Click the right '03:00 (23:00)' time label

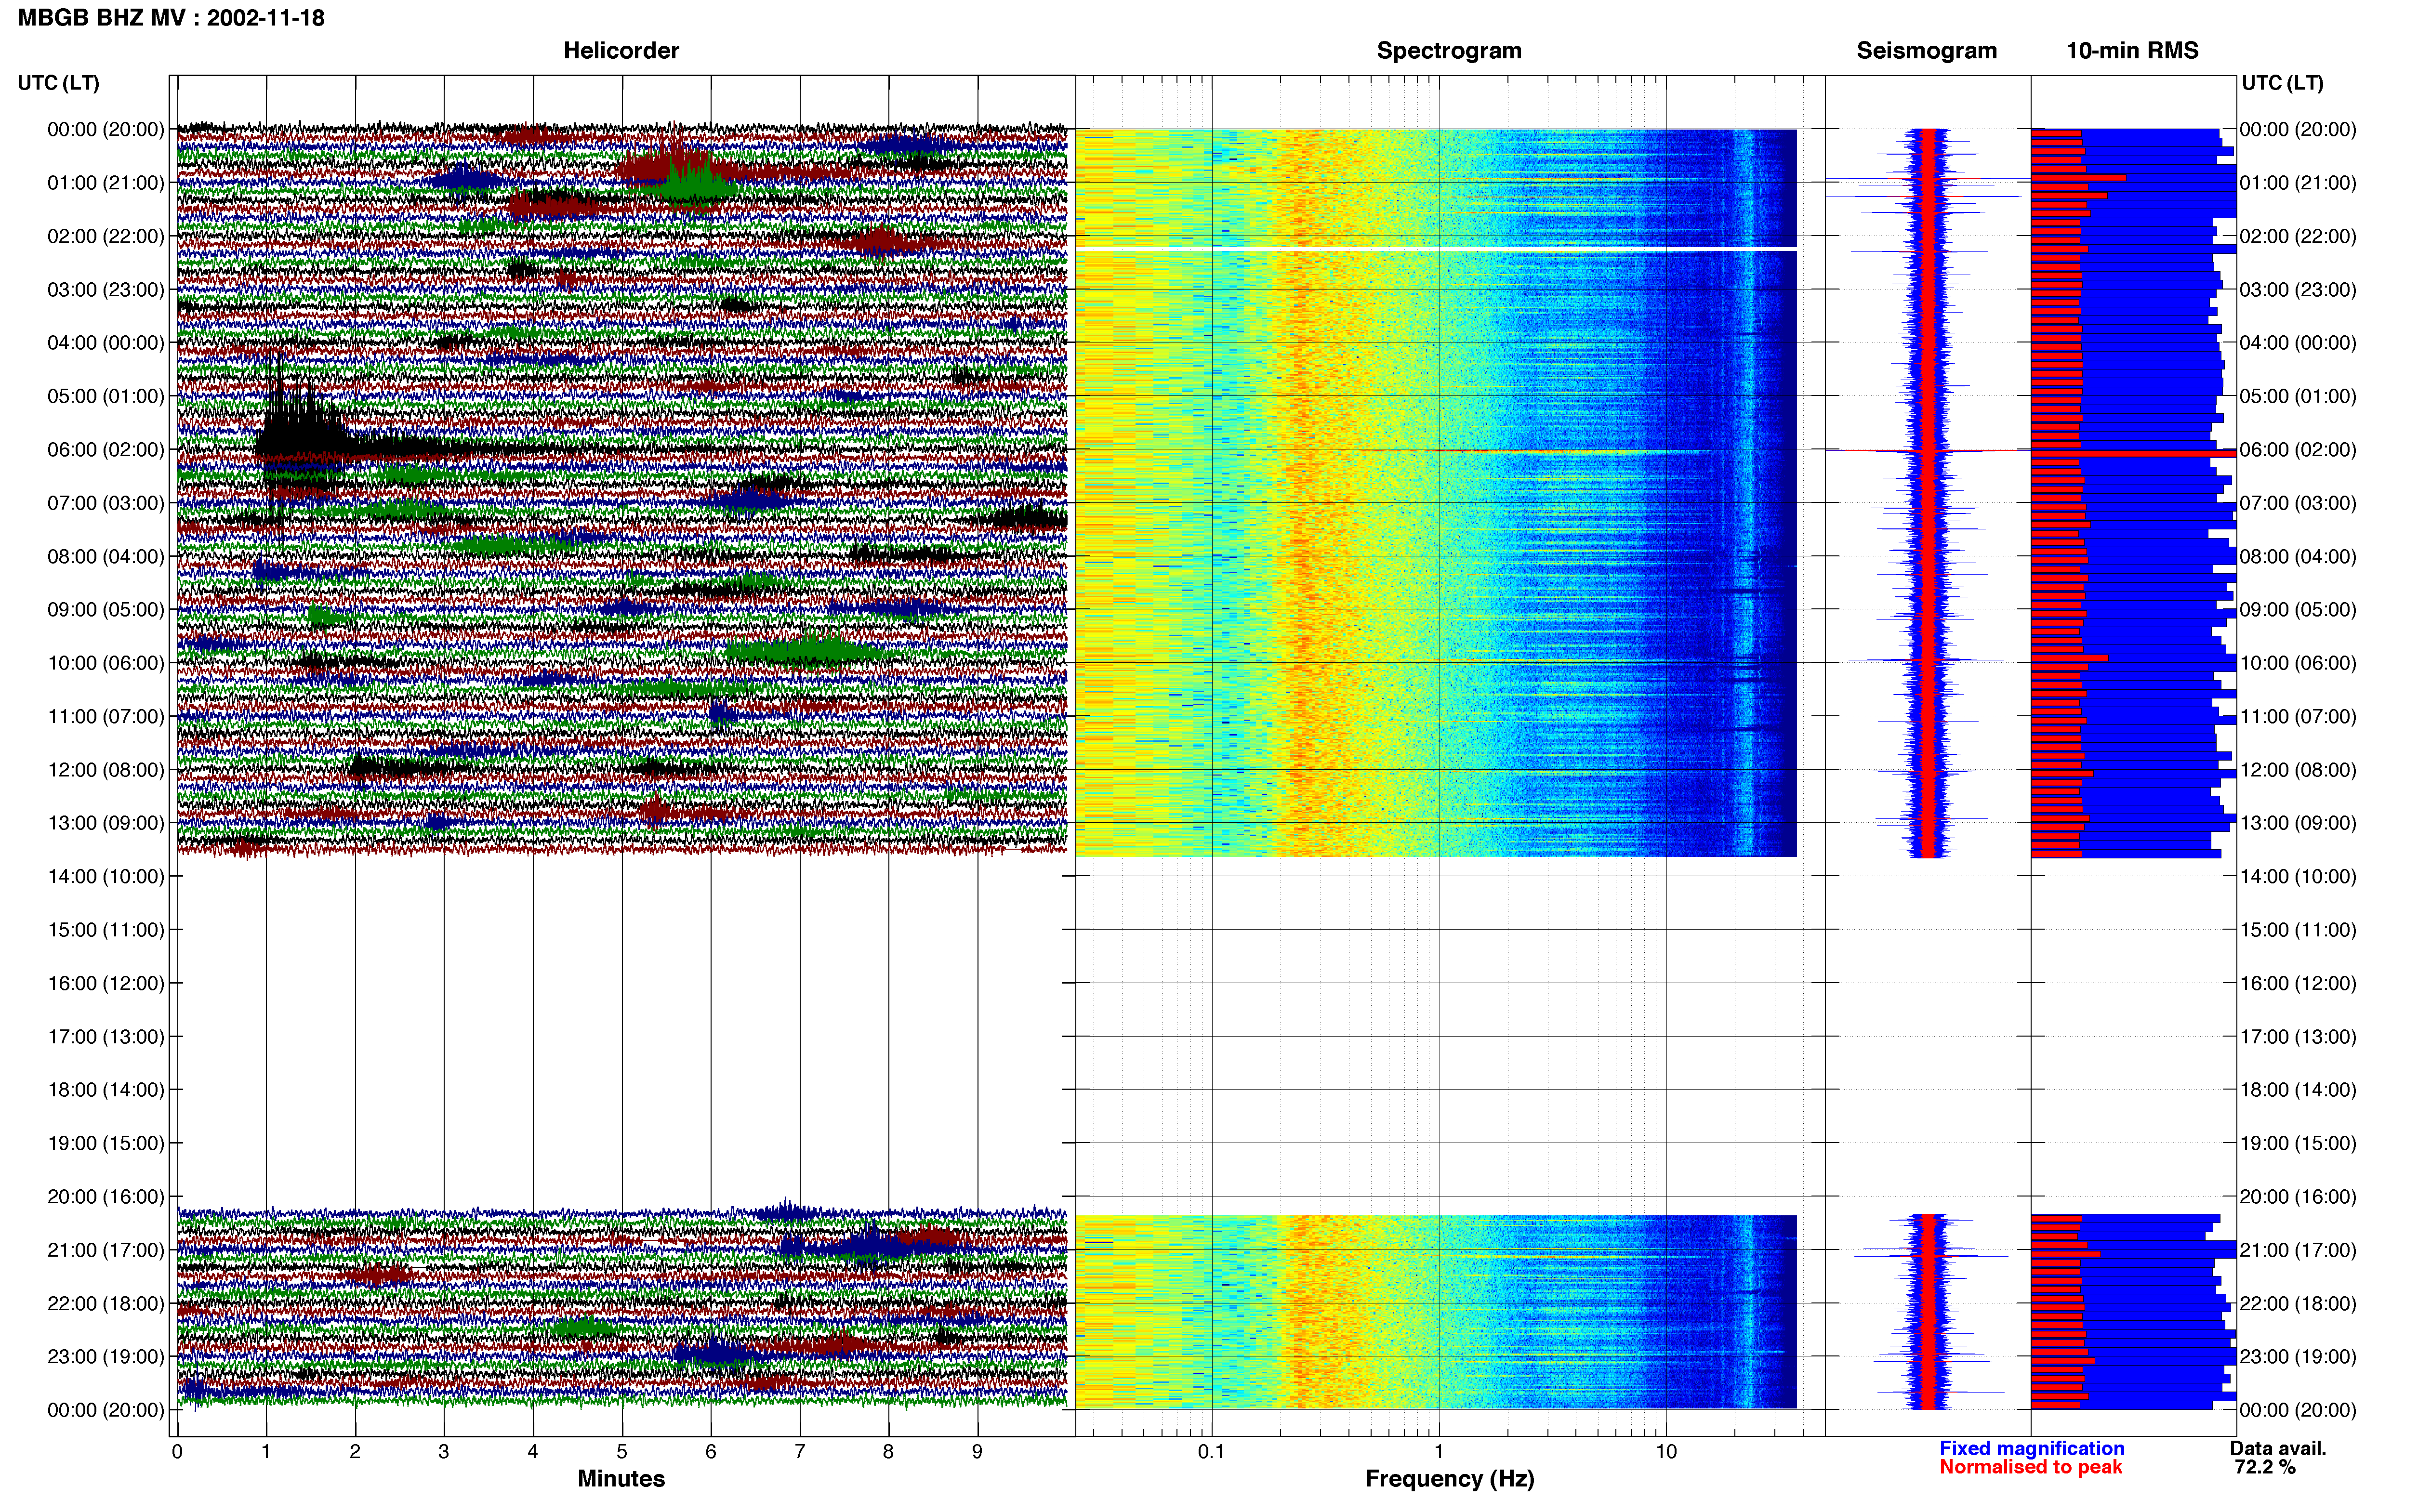coord(2298,290)
